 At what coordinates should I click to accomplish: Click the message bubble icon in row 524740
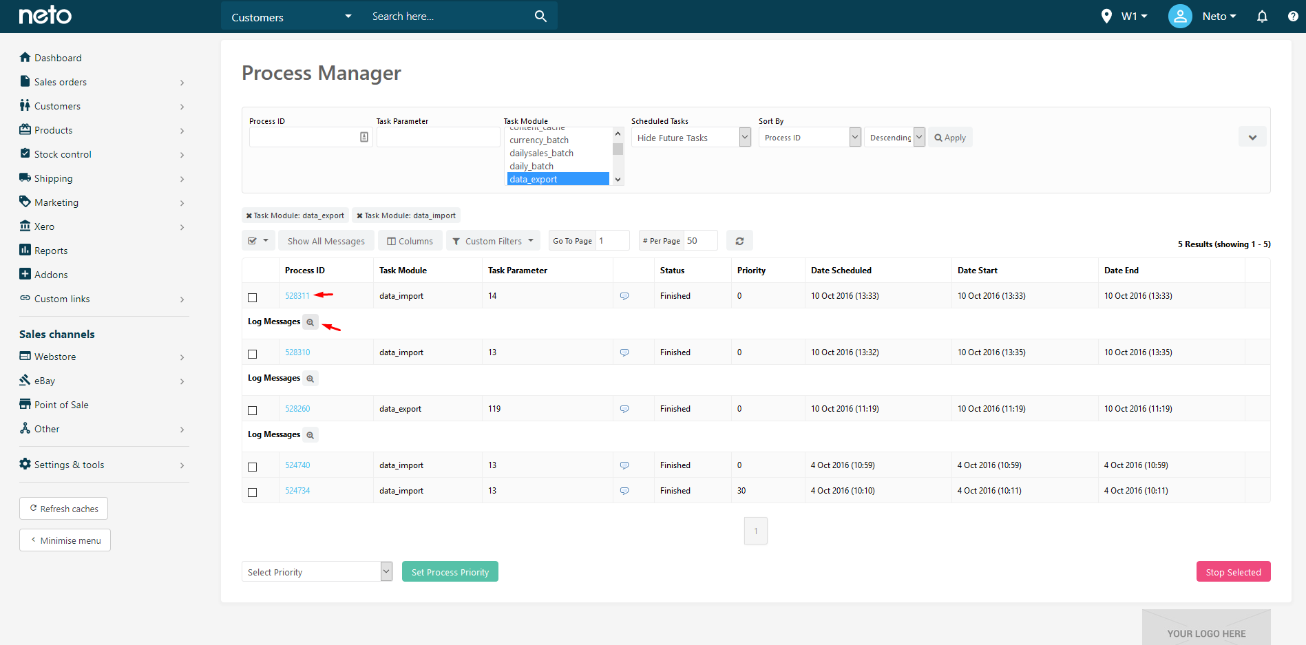[x=624, y=465]
